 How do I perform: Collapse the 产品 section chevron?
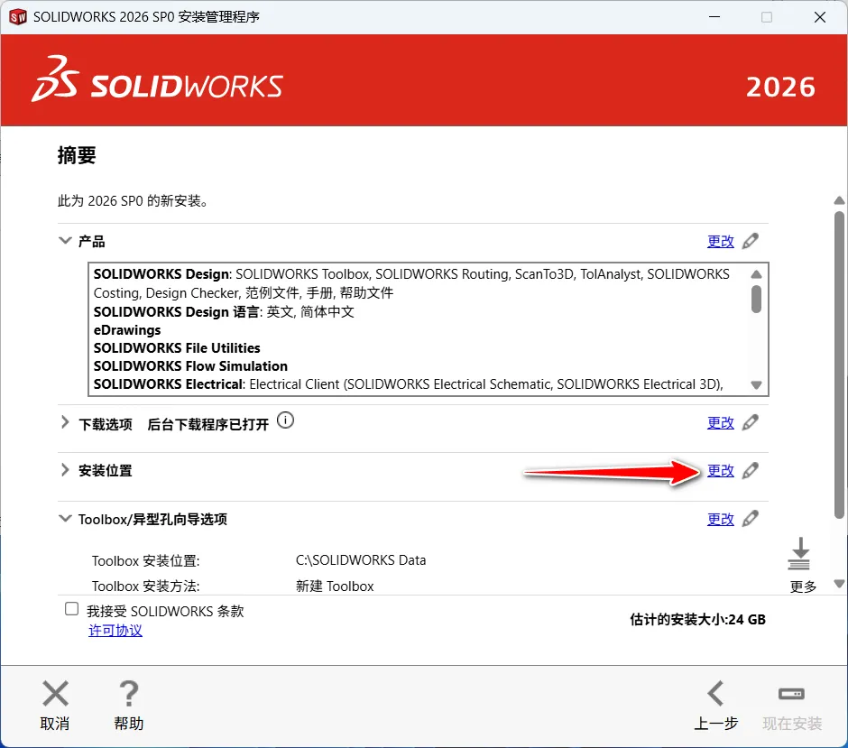tap(65, 240)
